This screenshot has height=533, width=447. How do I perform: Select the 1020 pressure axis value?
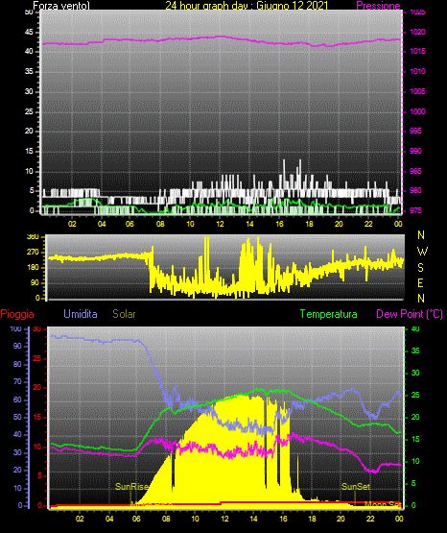click(418, 32)
